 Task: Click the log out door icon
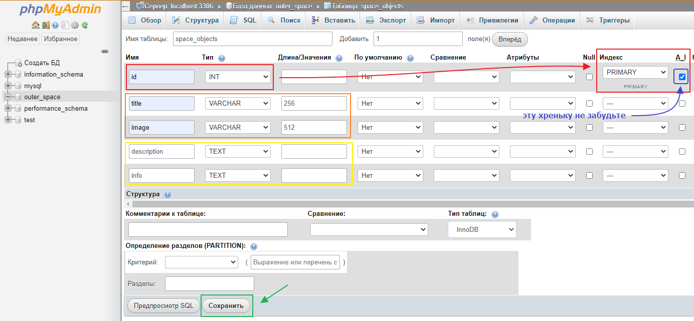coord(46,25)
